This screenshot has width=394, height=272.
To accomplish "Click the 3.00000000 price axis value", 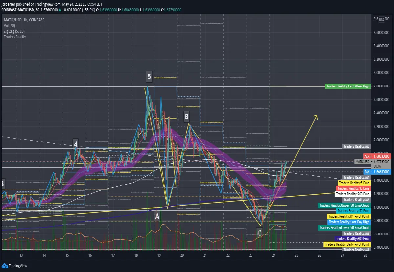I will (381, 73).
